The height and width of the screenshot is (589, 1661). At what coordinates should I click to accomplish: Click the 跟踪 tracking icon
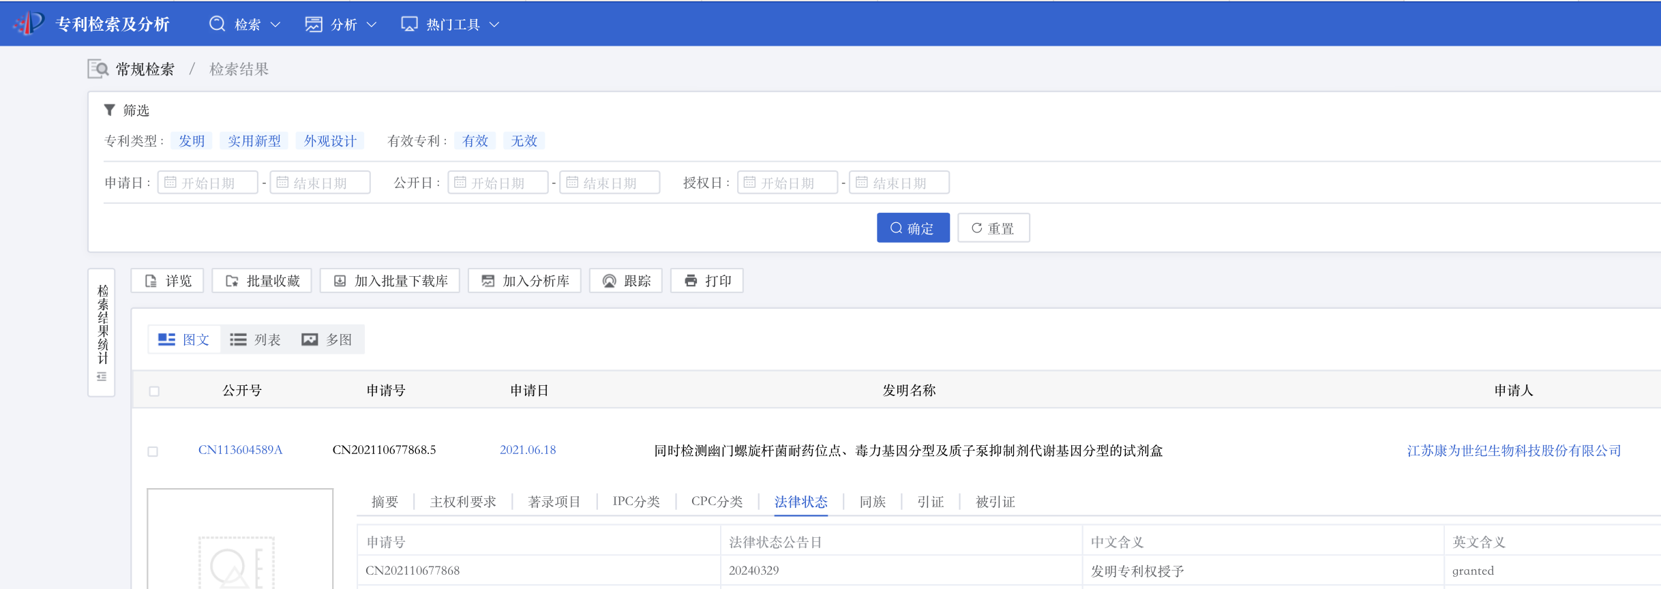(x=610, y=281)
